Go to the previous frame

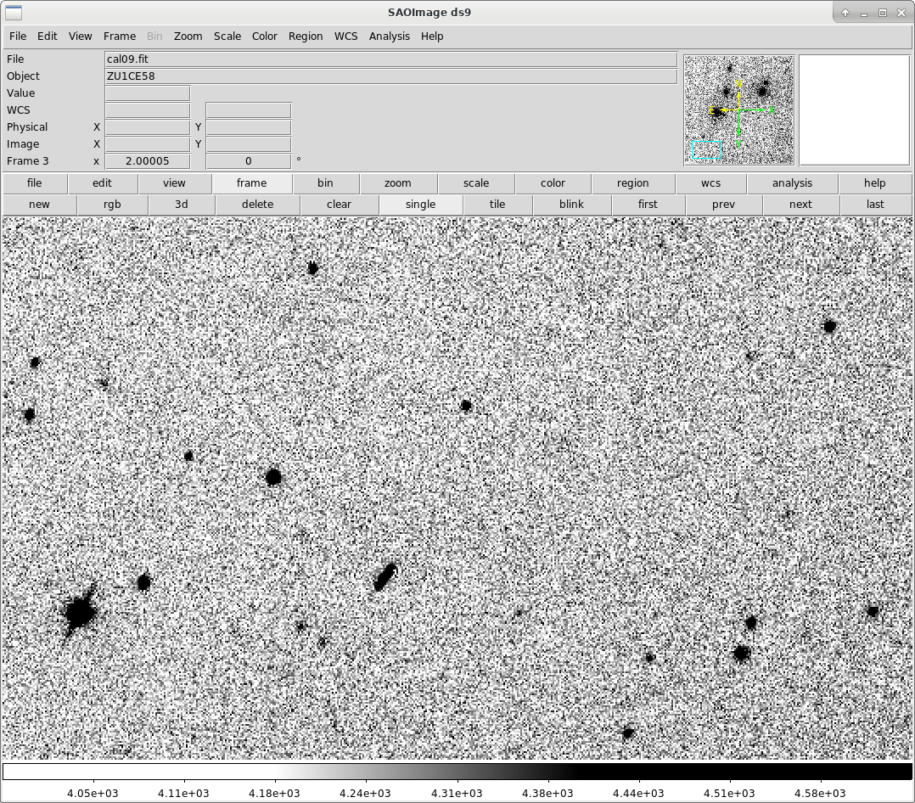coord(723,205)
